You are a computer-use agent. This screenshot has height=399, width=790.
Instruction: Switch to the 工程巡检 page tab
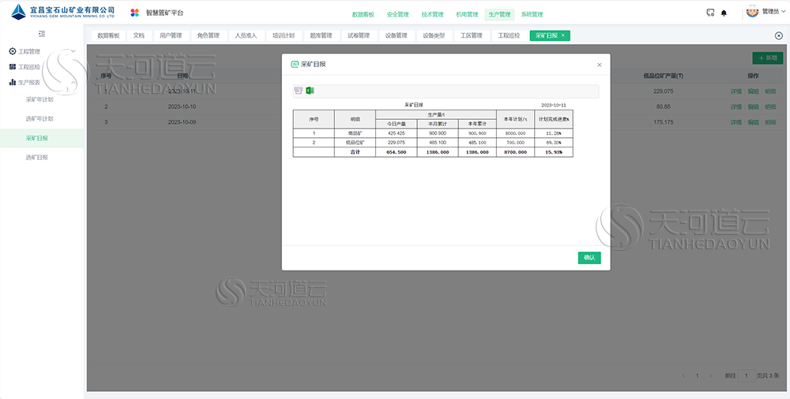(x=509, y=35)
